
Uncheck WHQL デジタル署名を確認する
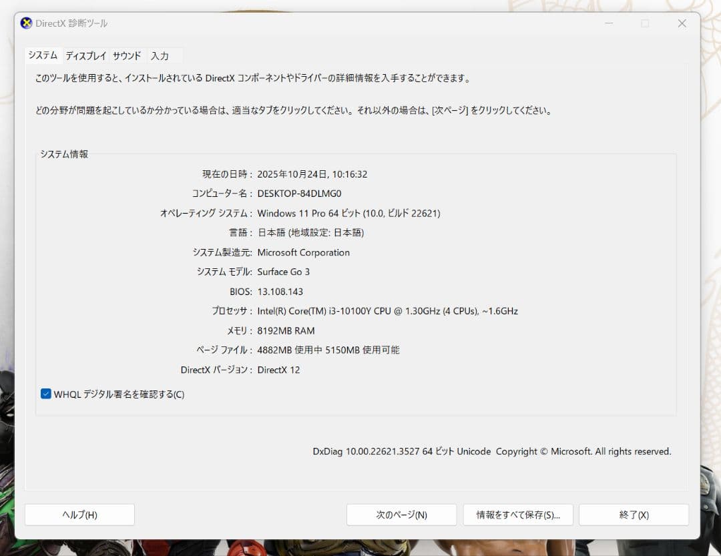[x=45, y=394]
